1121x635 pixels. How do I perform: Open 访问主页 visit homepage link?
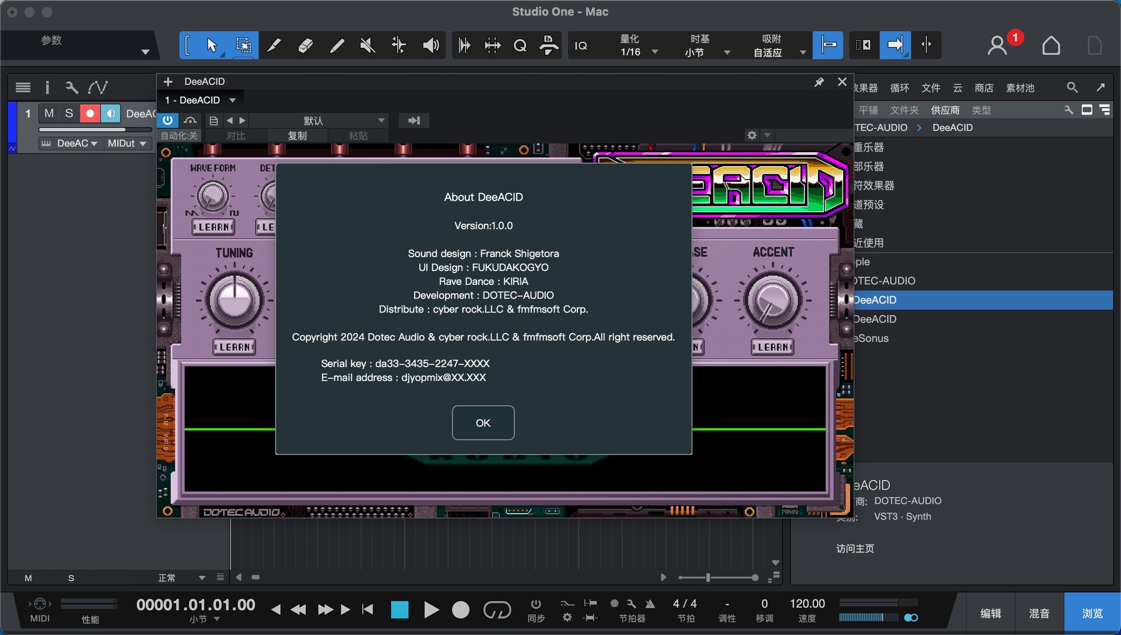tap(855, 549)
